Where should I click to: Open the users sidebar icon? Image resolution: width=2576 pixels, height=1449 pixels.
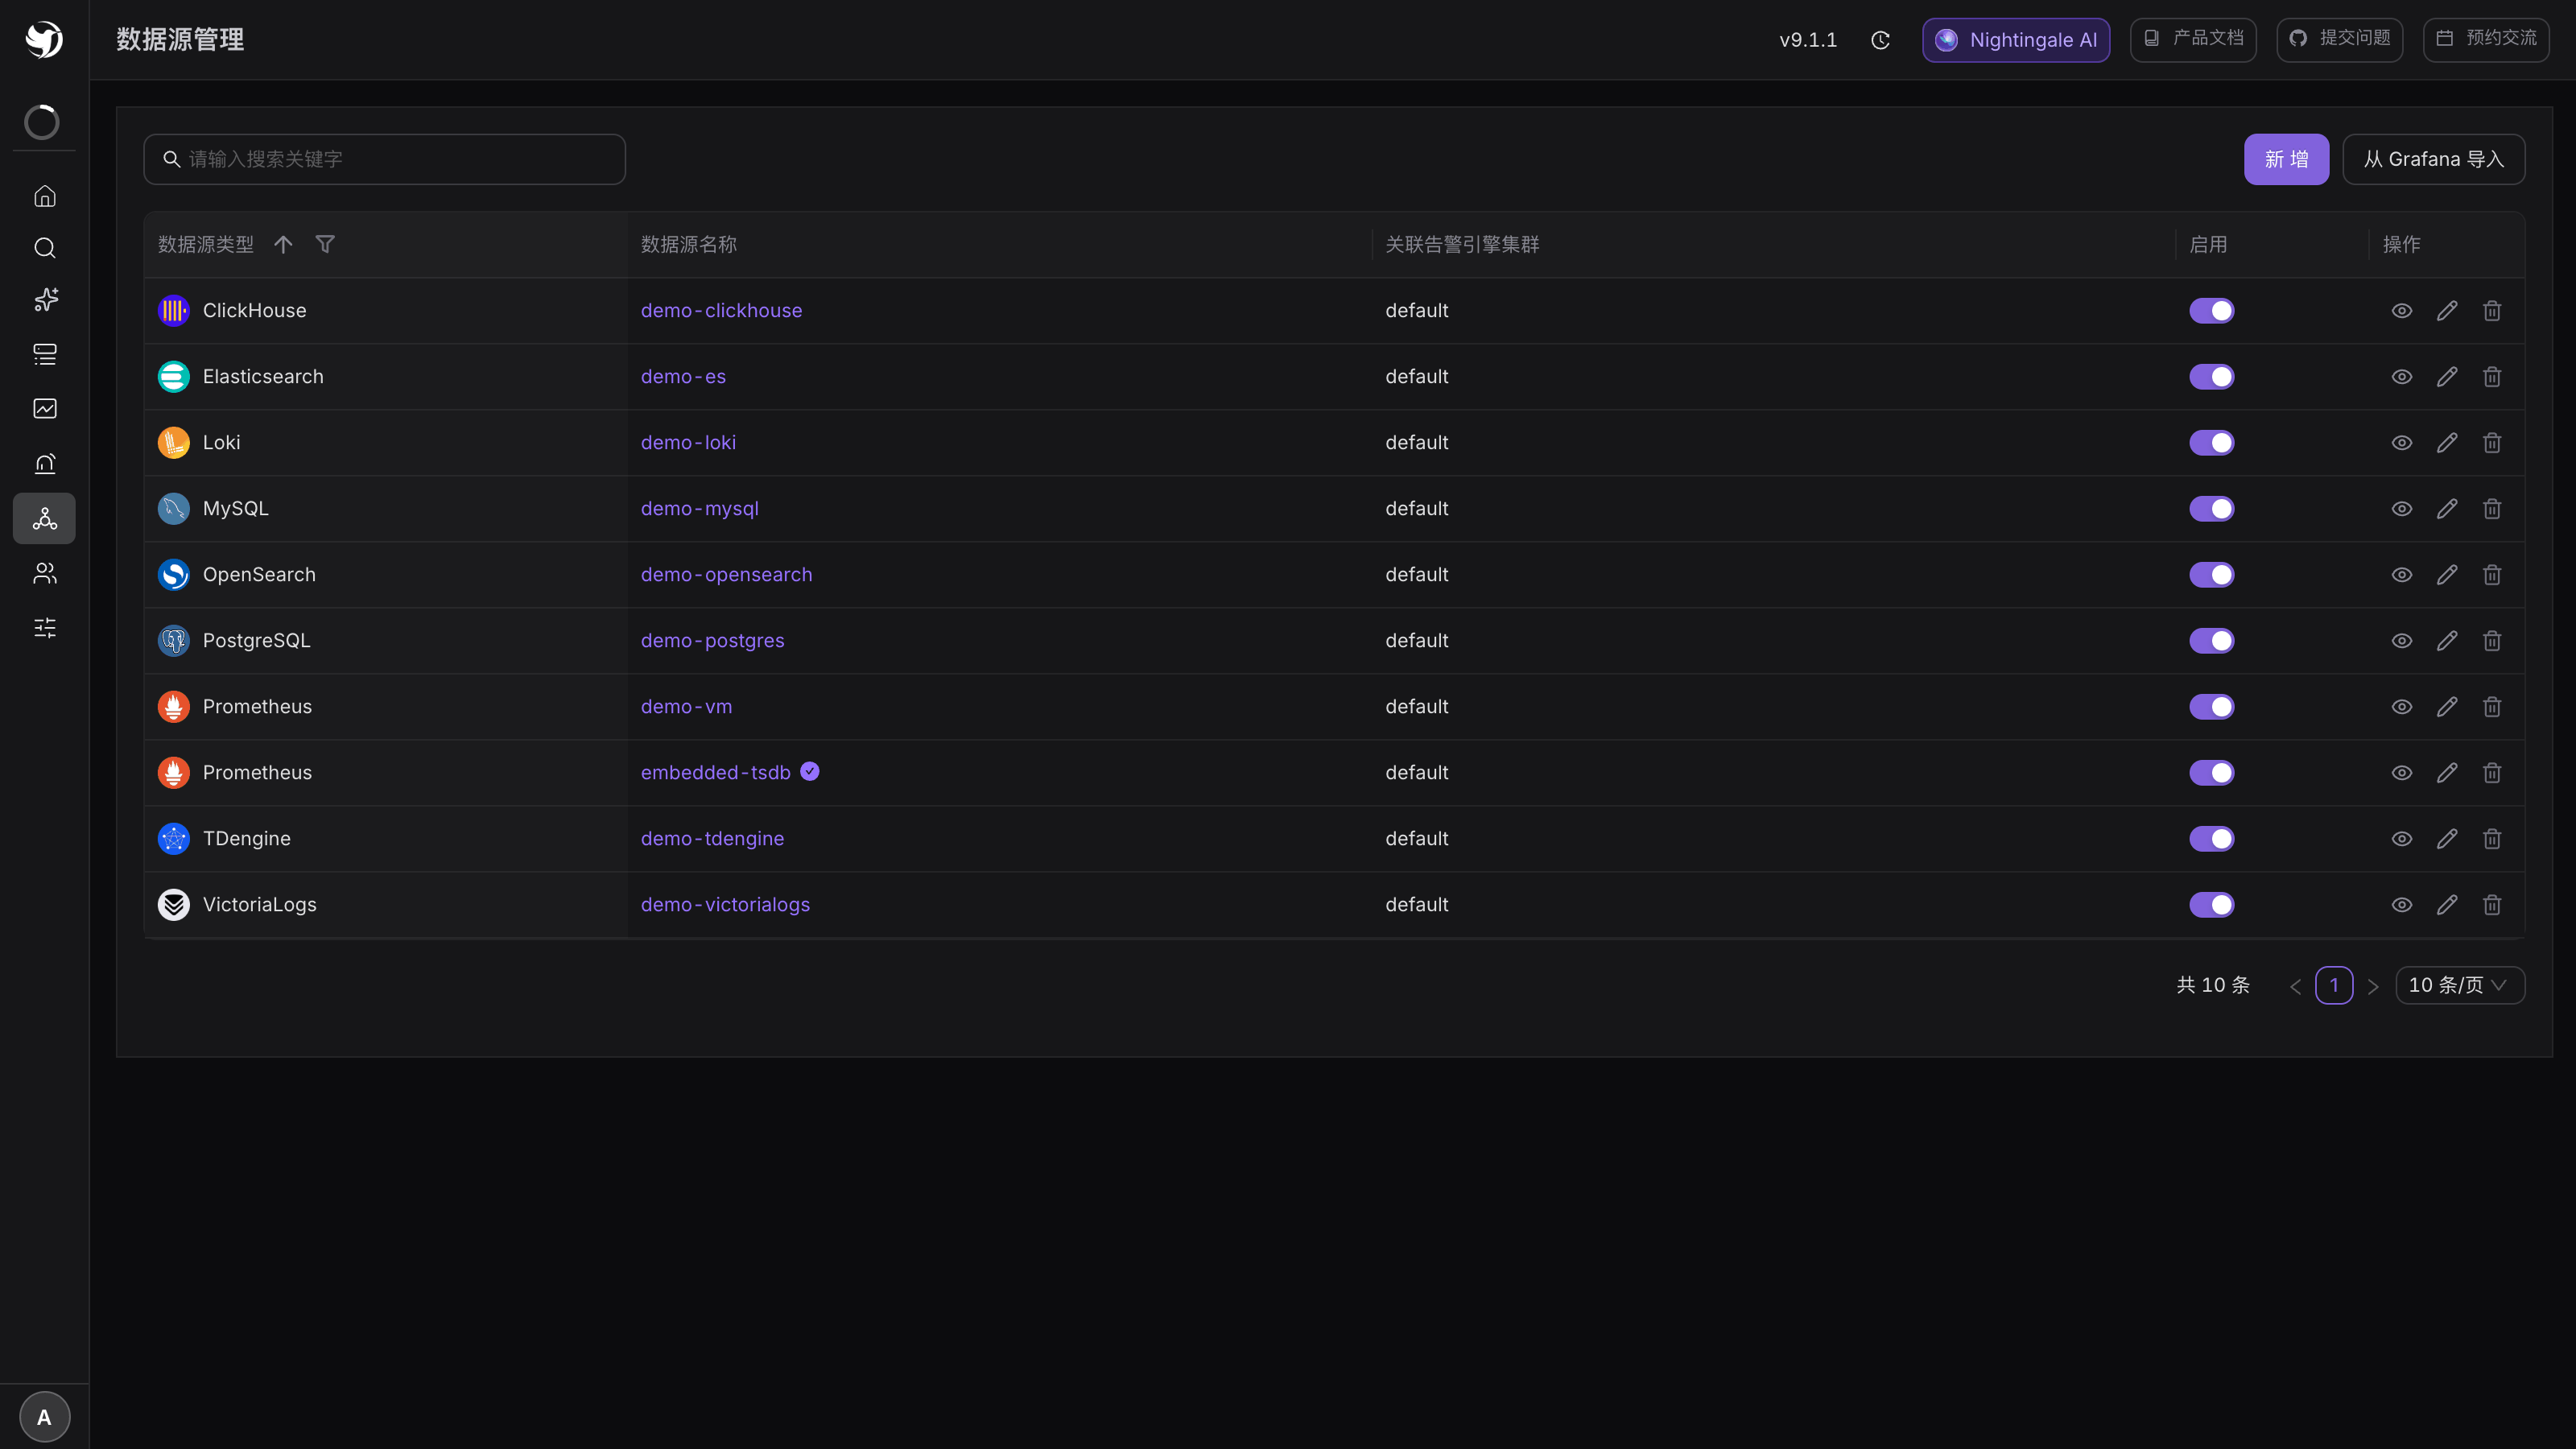[x=45, y=573]
